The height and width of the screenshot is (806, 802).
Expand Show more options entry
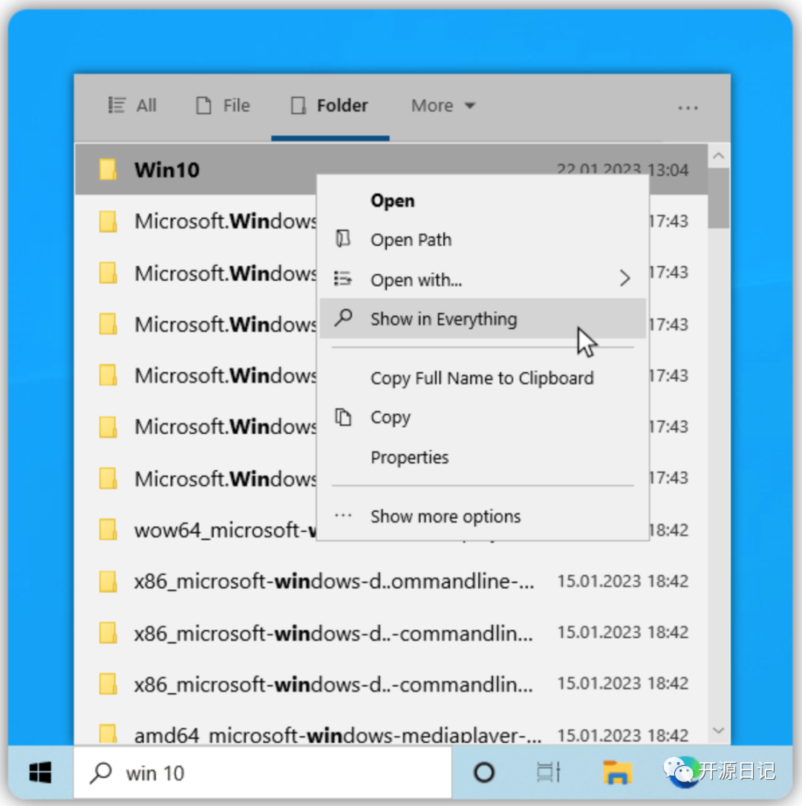445,516
